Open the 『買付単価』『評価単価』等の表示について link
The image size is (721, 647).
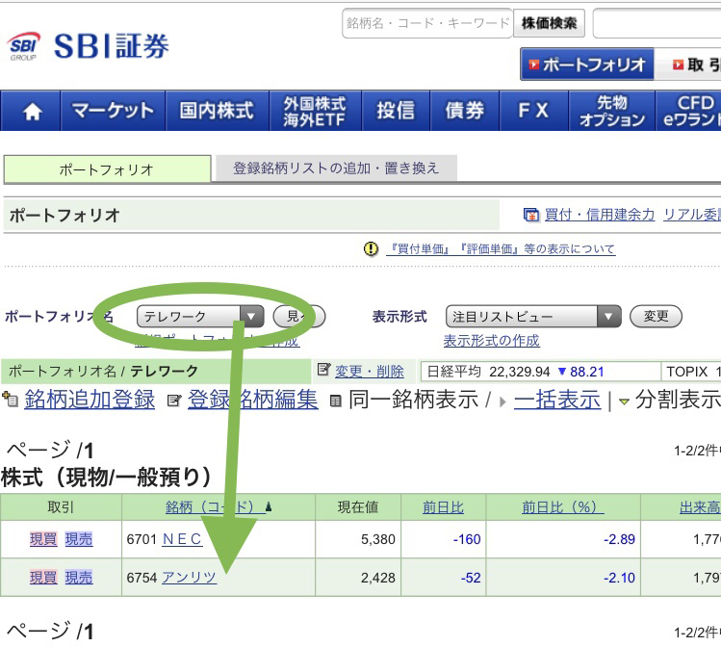click(501, 248)
